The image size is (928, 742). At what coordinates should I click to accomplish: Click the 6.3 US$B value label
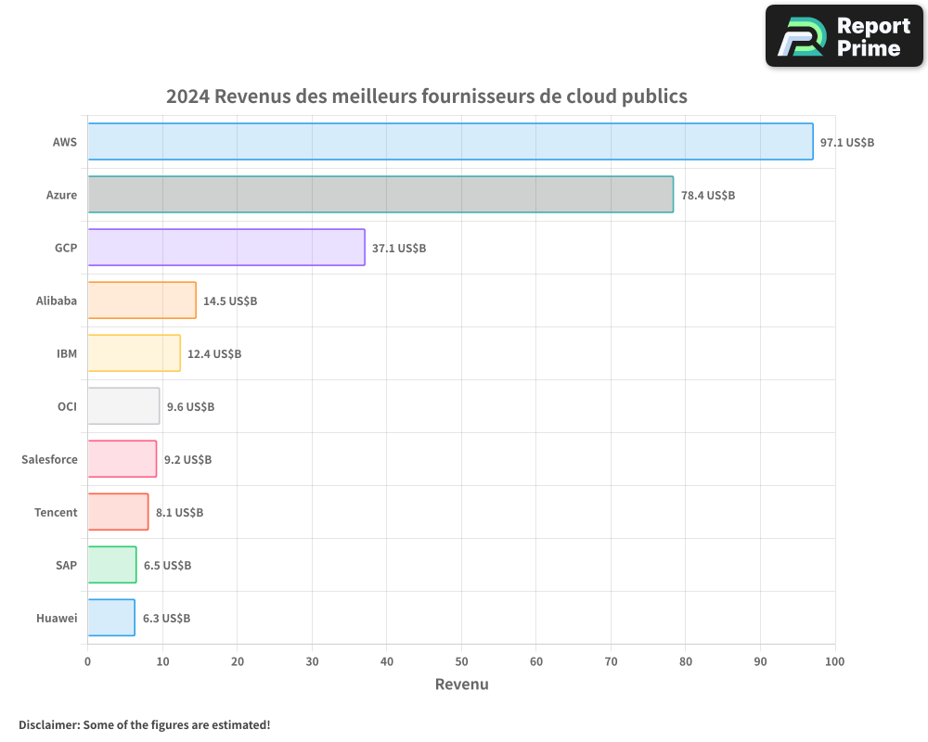pos(164,618)
